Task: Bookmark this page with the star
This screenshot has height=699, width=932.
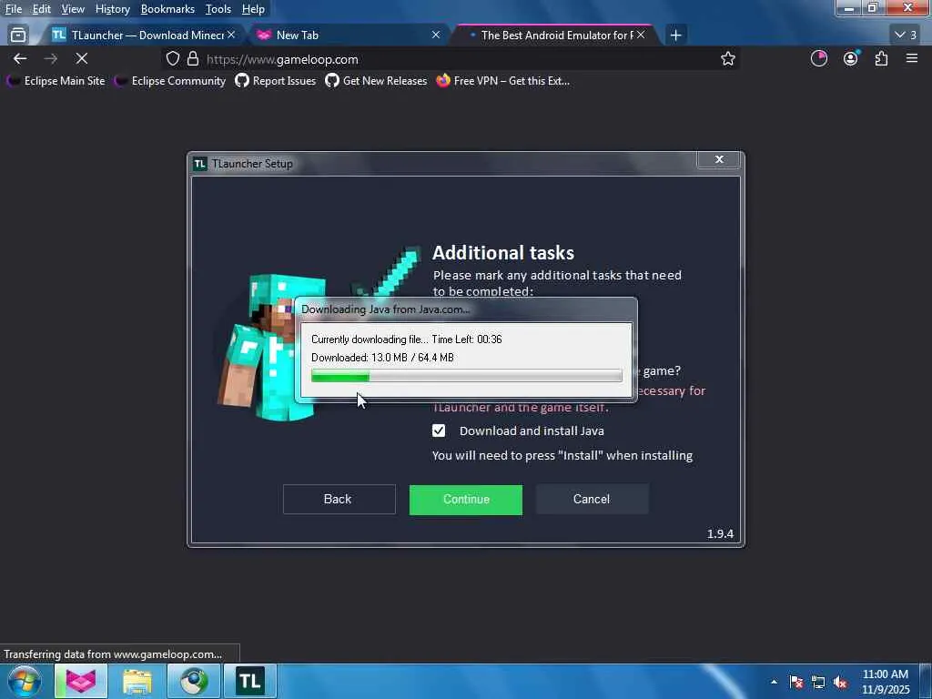Action: pyautogui.click(x=727, y=59)
